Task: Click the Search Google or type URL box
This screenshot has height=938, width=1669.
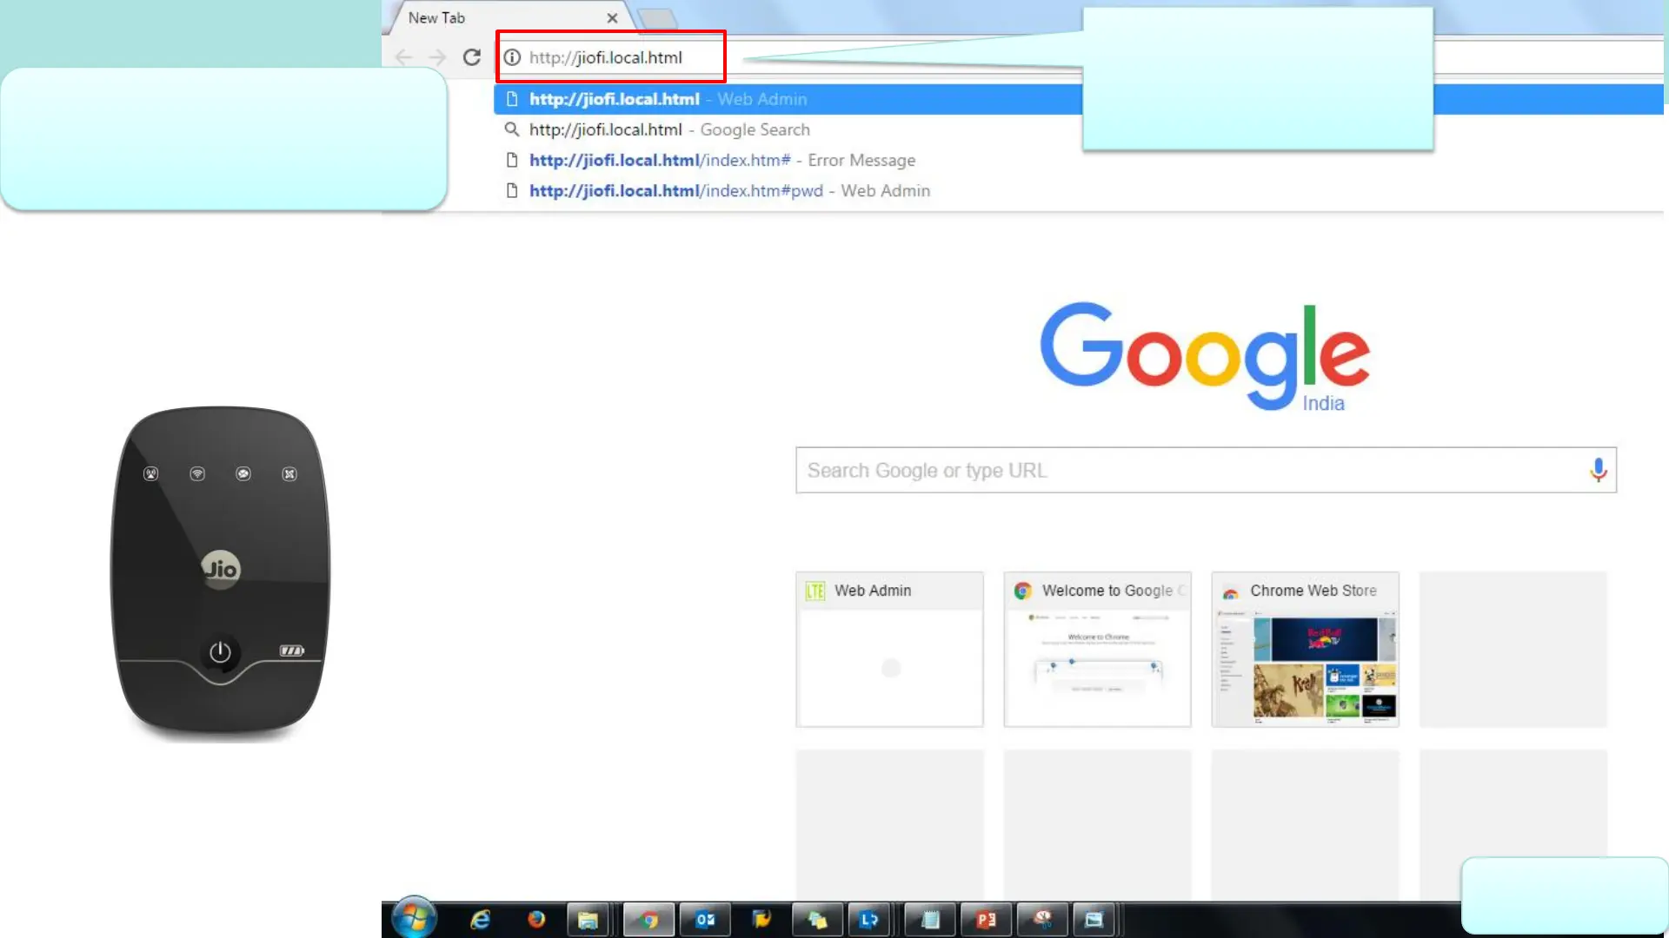Action: [1191, 470]
